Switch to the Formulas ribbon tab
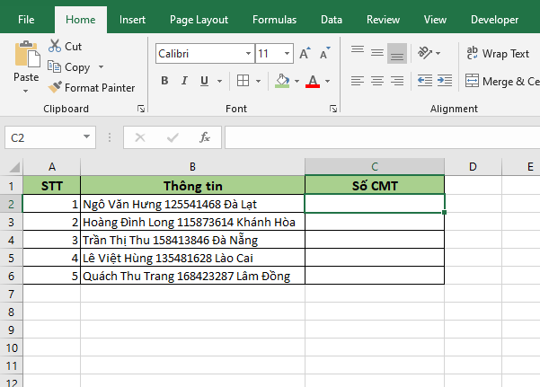Image resolution: width=540 pixels, height=387 pixels. pos(274,19)
